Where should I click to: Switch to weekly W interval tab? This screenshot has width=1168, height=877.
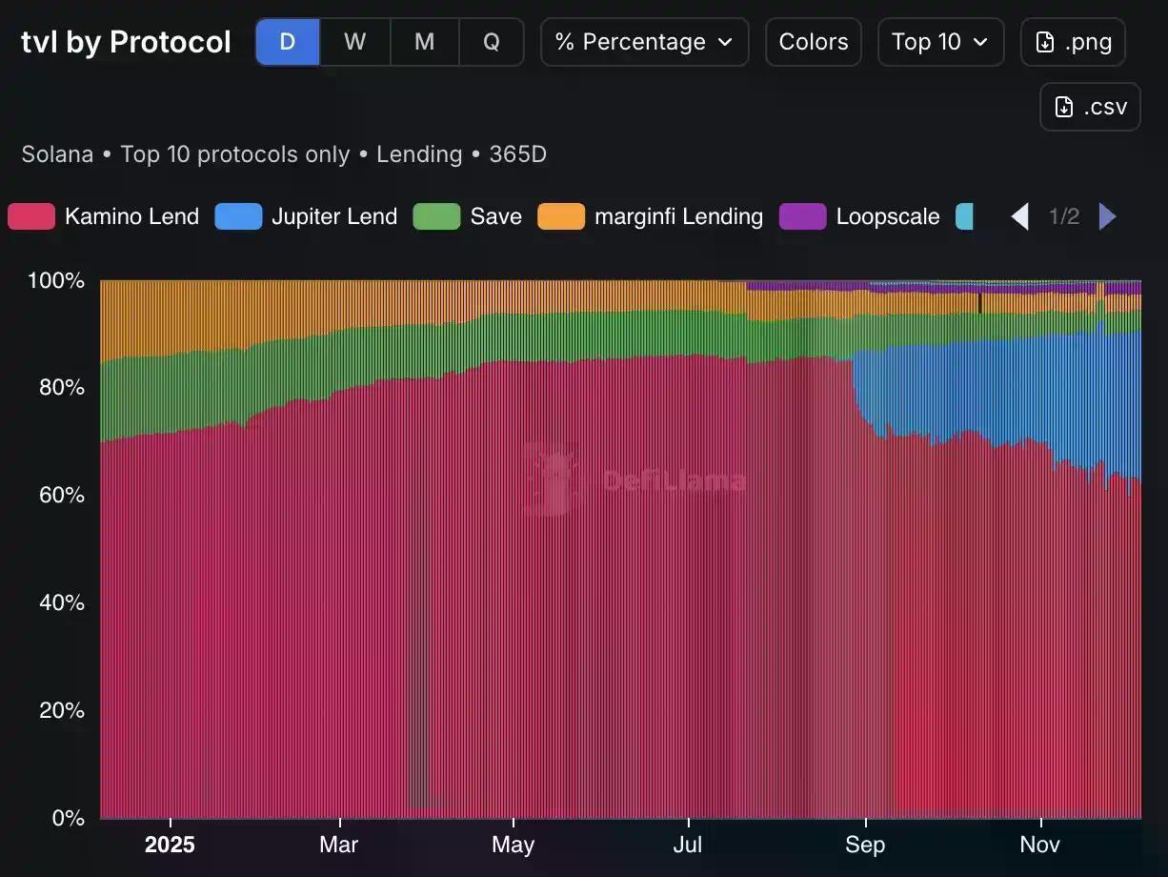354,42
